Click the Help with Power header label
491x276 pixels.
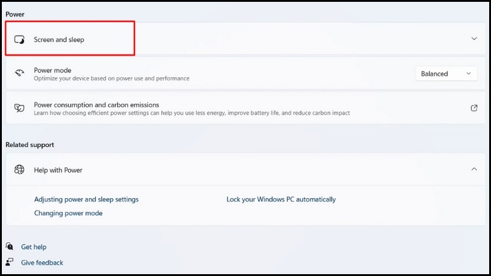click(58, 170)
